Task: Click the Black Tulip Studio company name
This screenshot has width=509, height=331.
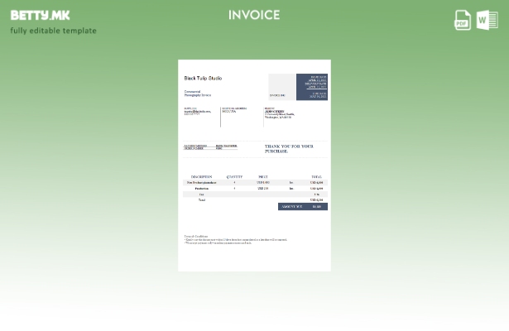Action: [x=203, y=79]
